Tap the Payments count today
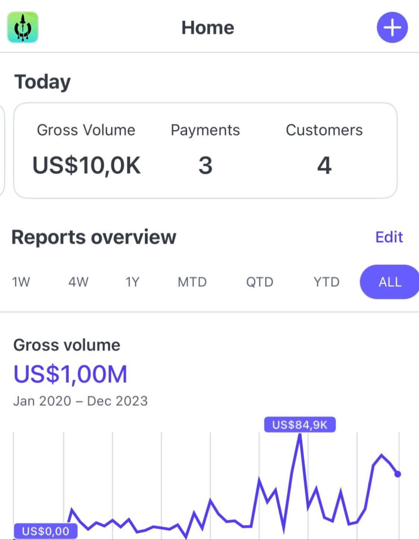The width and height of the screenshot is (419, 540). [x=205, y=165]
